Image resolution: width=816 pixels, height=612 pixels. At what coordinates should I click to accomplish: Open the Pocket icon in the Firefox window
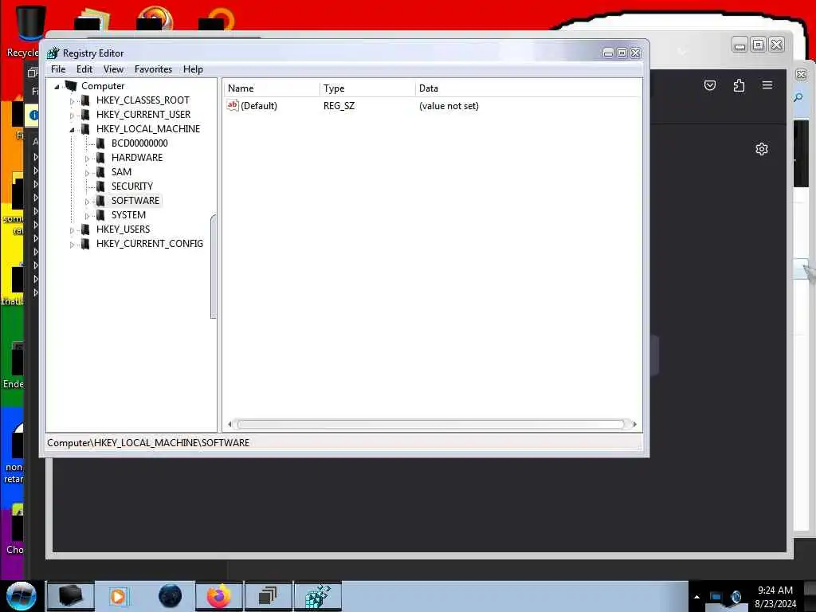coord(710,85)
